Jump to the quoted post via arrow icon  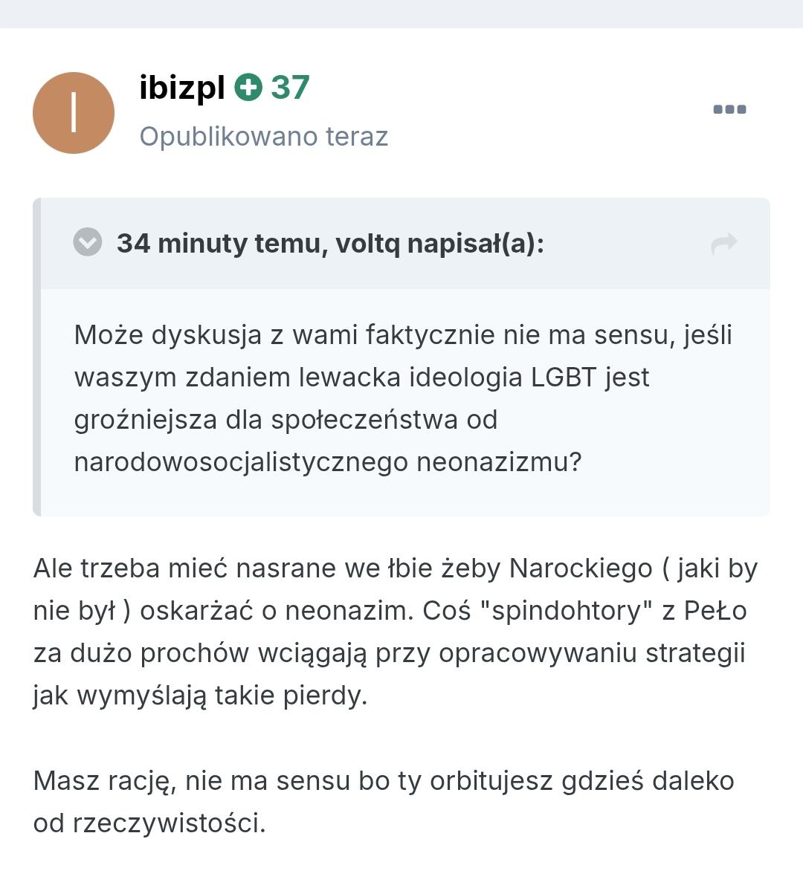pyautogui.click(x=723, y=243)
